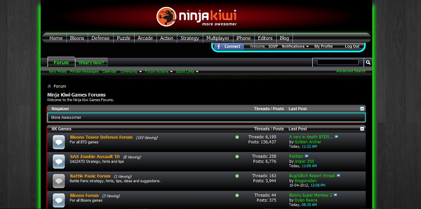
Task: Open the Puzzle nav item
Action: coord(124,38)
